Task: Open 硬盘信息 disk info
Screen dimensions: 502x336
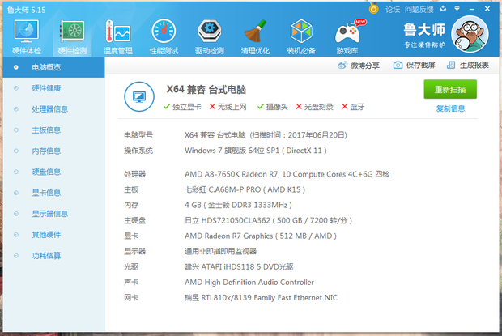Action: pos(53,172)
